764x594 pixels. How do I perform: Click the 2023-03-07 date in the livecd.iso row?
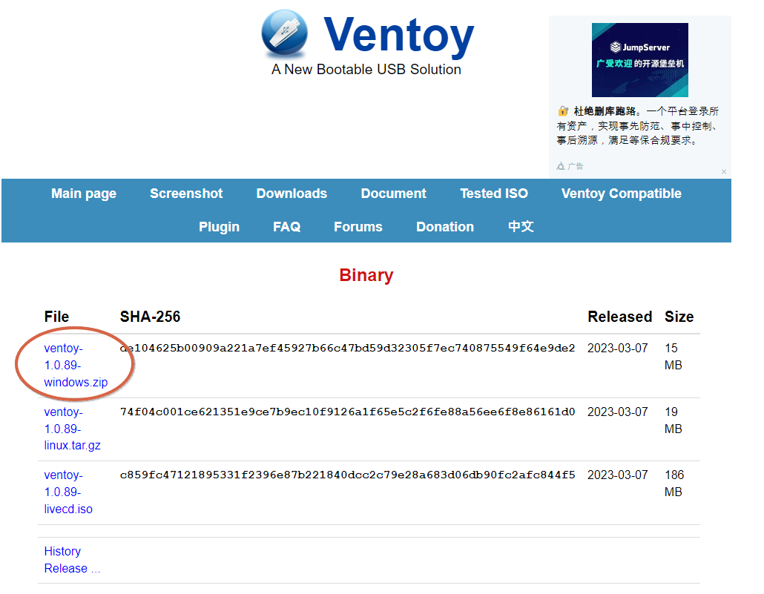click(617, 475)
